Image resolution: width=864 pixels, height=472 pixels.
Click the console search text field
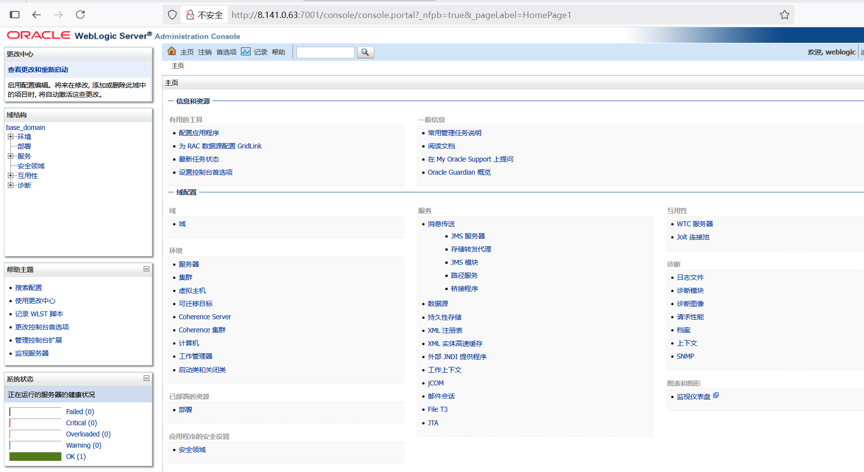coord(326,52)
